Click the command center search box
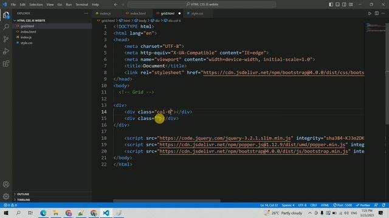Image resolution: width=389 pixels, height=218 pixels. point(202,4)
